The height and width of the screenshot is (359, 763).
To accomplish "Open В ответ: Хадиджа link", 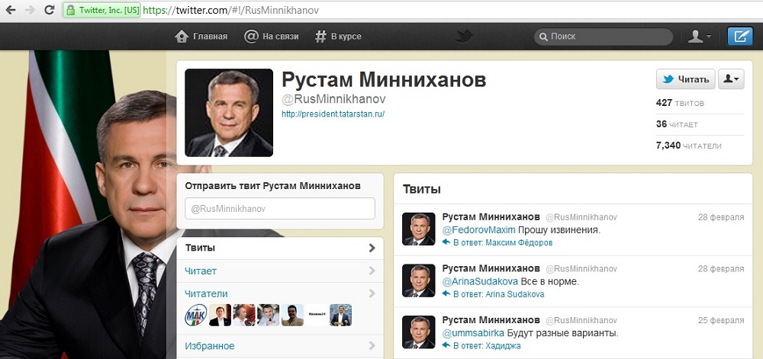I will pos(487,346).
